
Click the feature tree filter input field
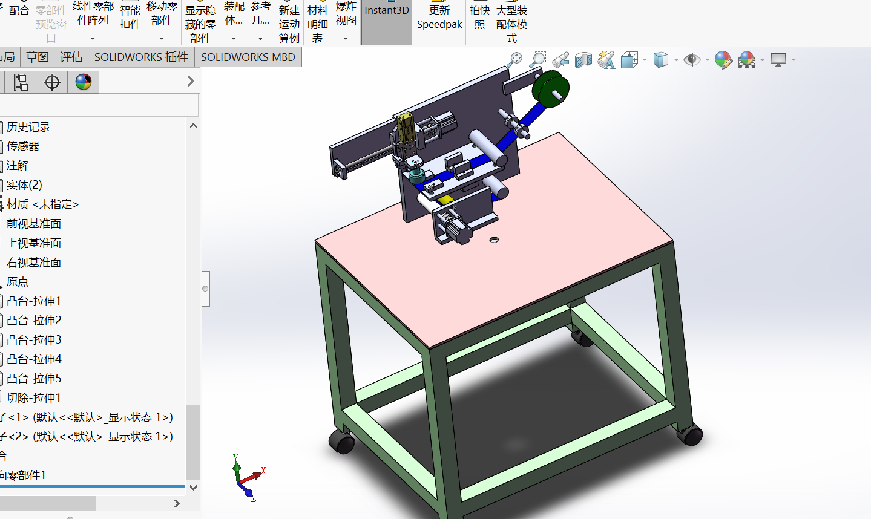tap(99, 105)
